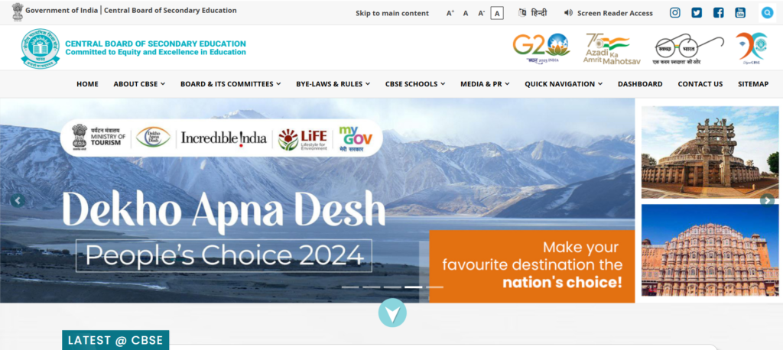Screen dimensions: 783x350
Task: Expand the QUICK NAVIGATION dropdown
Action: (x=564, y=84)
